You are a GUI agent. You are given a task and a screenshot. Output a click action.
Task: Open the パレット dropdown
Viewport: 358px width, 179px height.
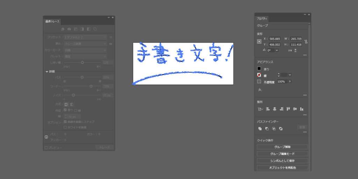pyautogui.click(x=85, y=56)
